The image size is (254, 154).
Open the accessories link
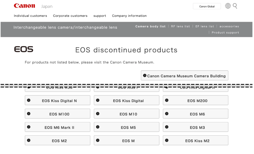pos(229,26)
